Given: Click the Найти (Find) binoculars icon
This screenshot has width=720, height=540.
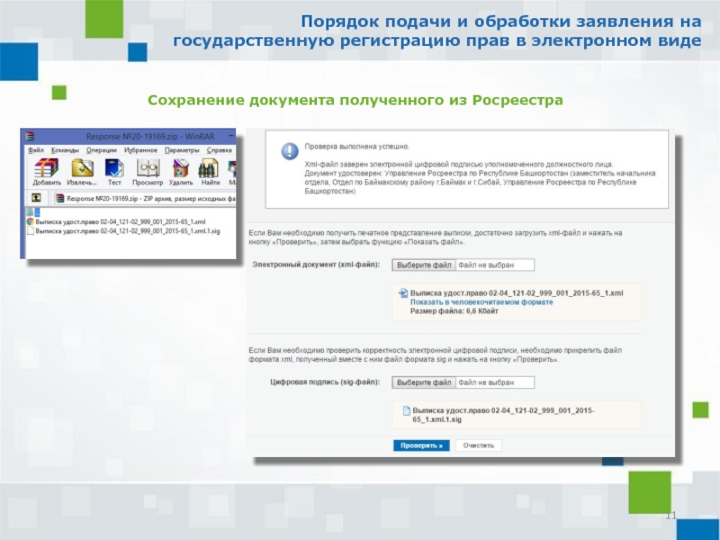Looking at the screenshot, I should coord(211,170).
